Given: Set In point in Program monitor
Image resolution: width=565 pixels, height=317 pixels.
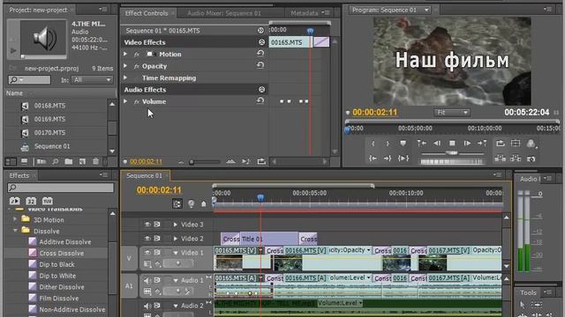Looking at the screenshot, I should (373, 144).
